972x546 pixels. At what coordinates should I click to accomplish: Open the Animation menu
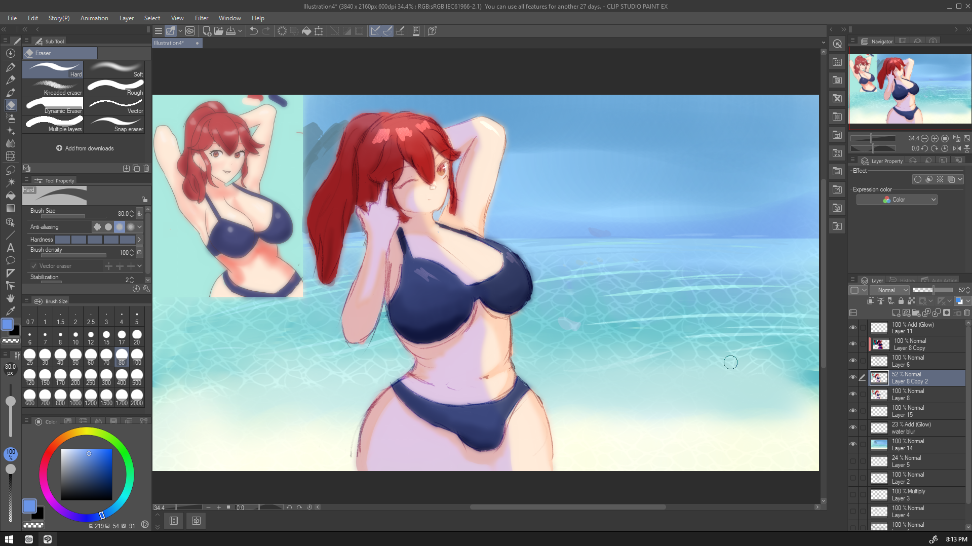pos(94,18)
